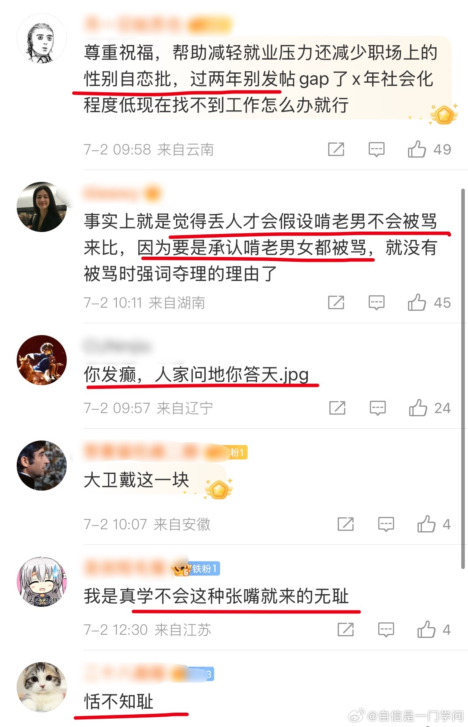468x727 pixels.
Task: Repost the 湖南 comment at 10:11
Action: 336,302
